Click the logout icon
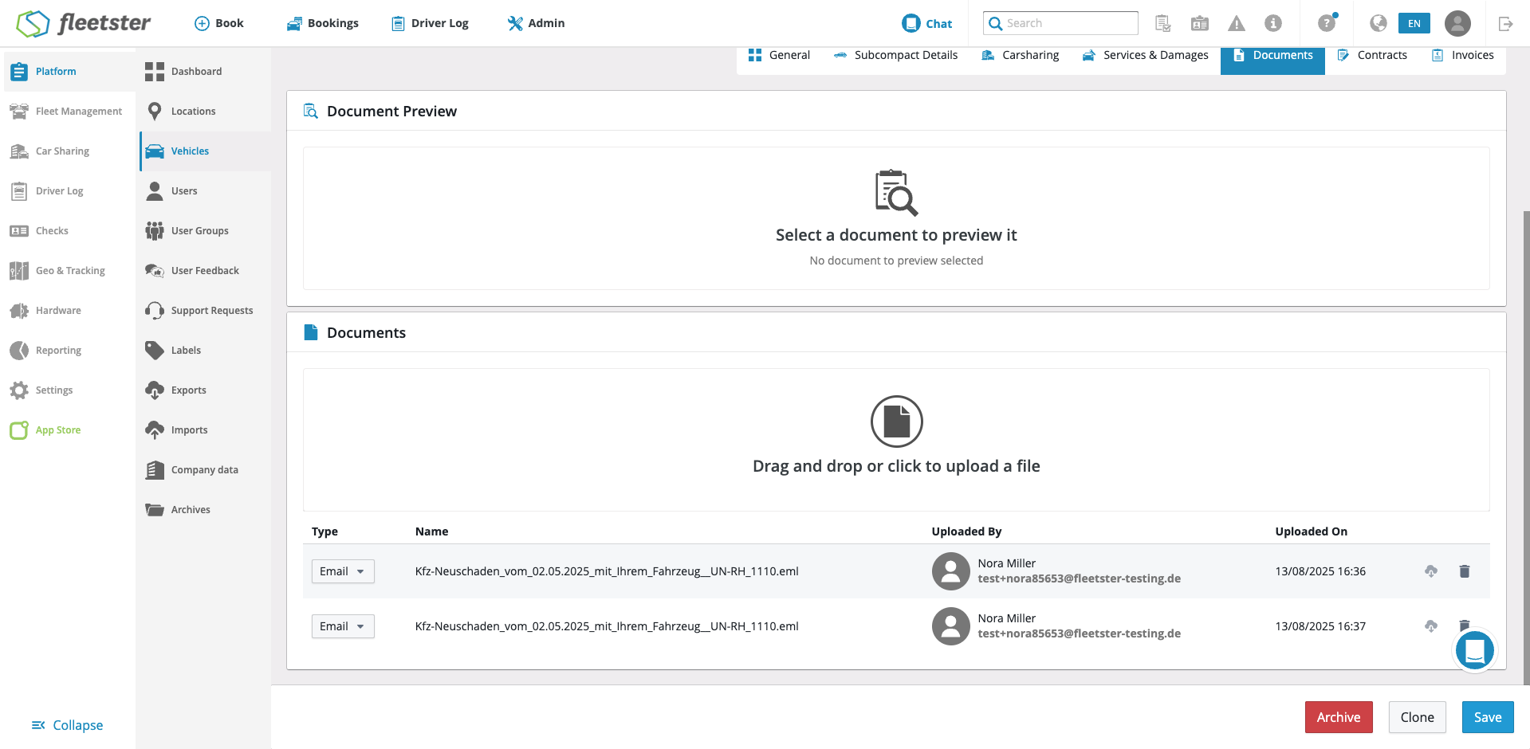Screen dimensions: 1530x749 click(1505, 23)
